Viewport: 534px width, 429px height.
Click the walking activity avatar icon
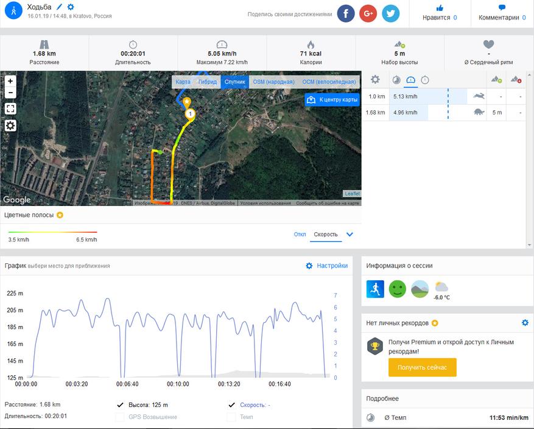click(x=13, y=10)
